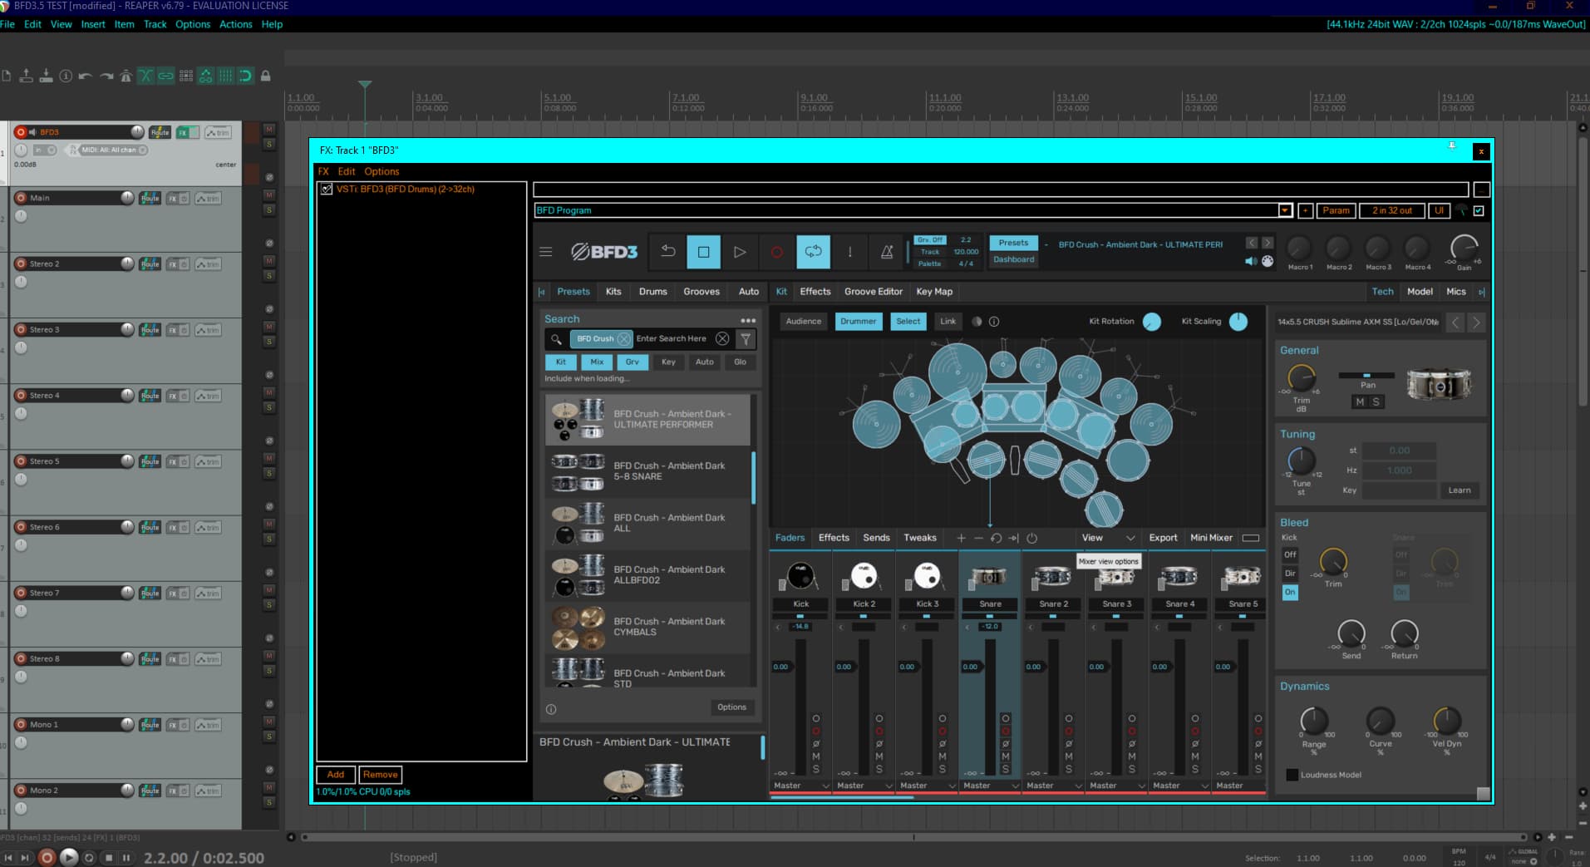Image resolution: width=1590 pixels, height=867 pixels.
Task: Click the mixer reset circular arrow icon
Action: click(x=996, y=538)
